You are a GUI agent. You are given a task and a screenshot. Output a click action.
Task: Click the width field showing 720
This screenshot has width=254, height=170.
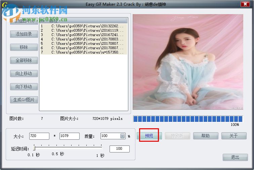39,136
